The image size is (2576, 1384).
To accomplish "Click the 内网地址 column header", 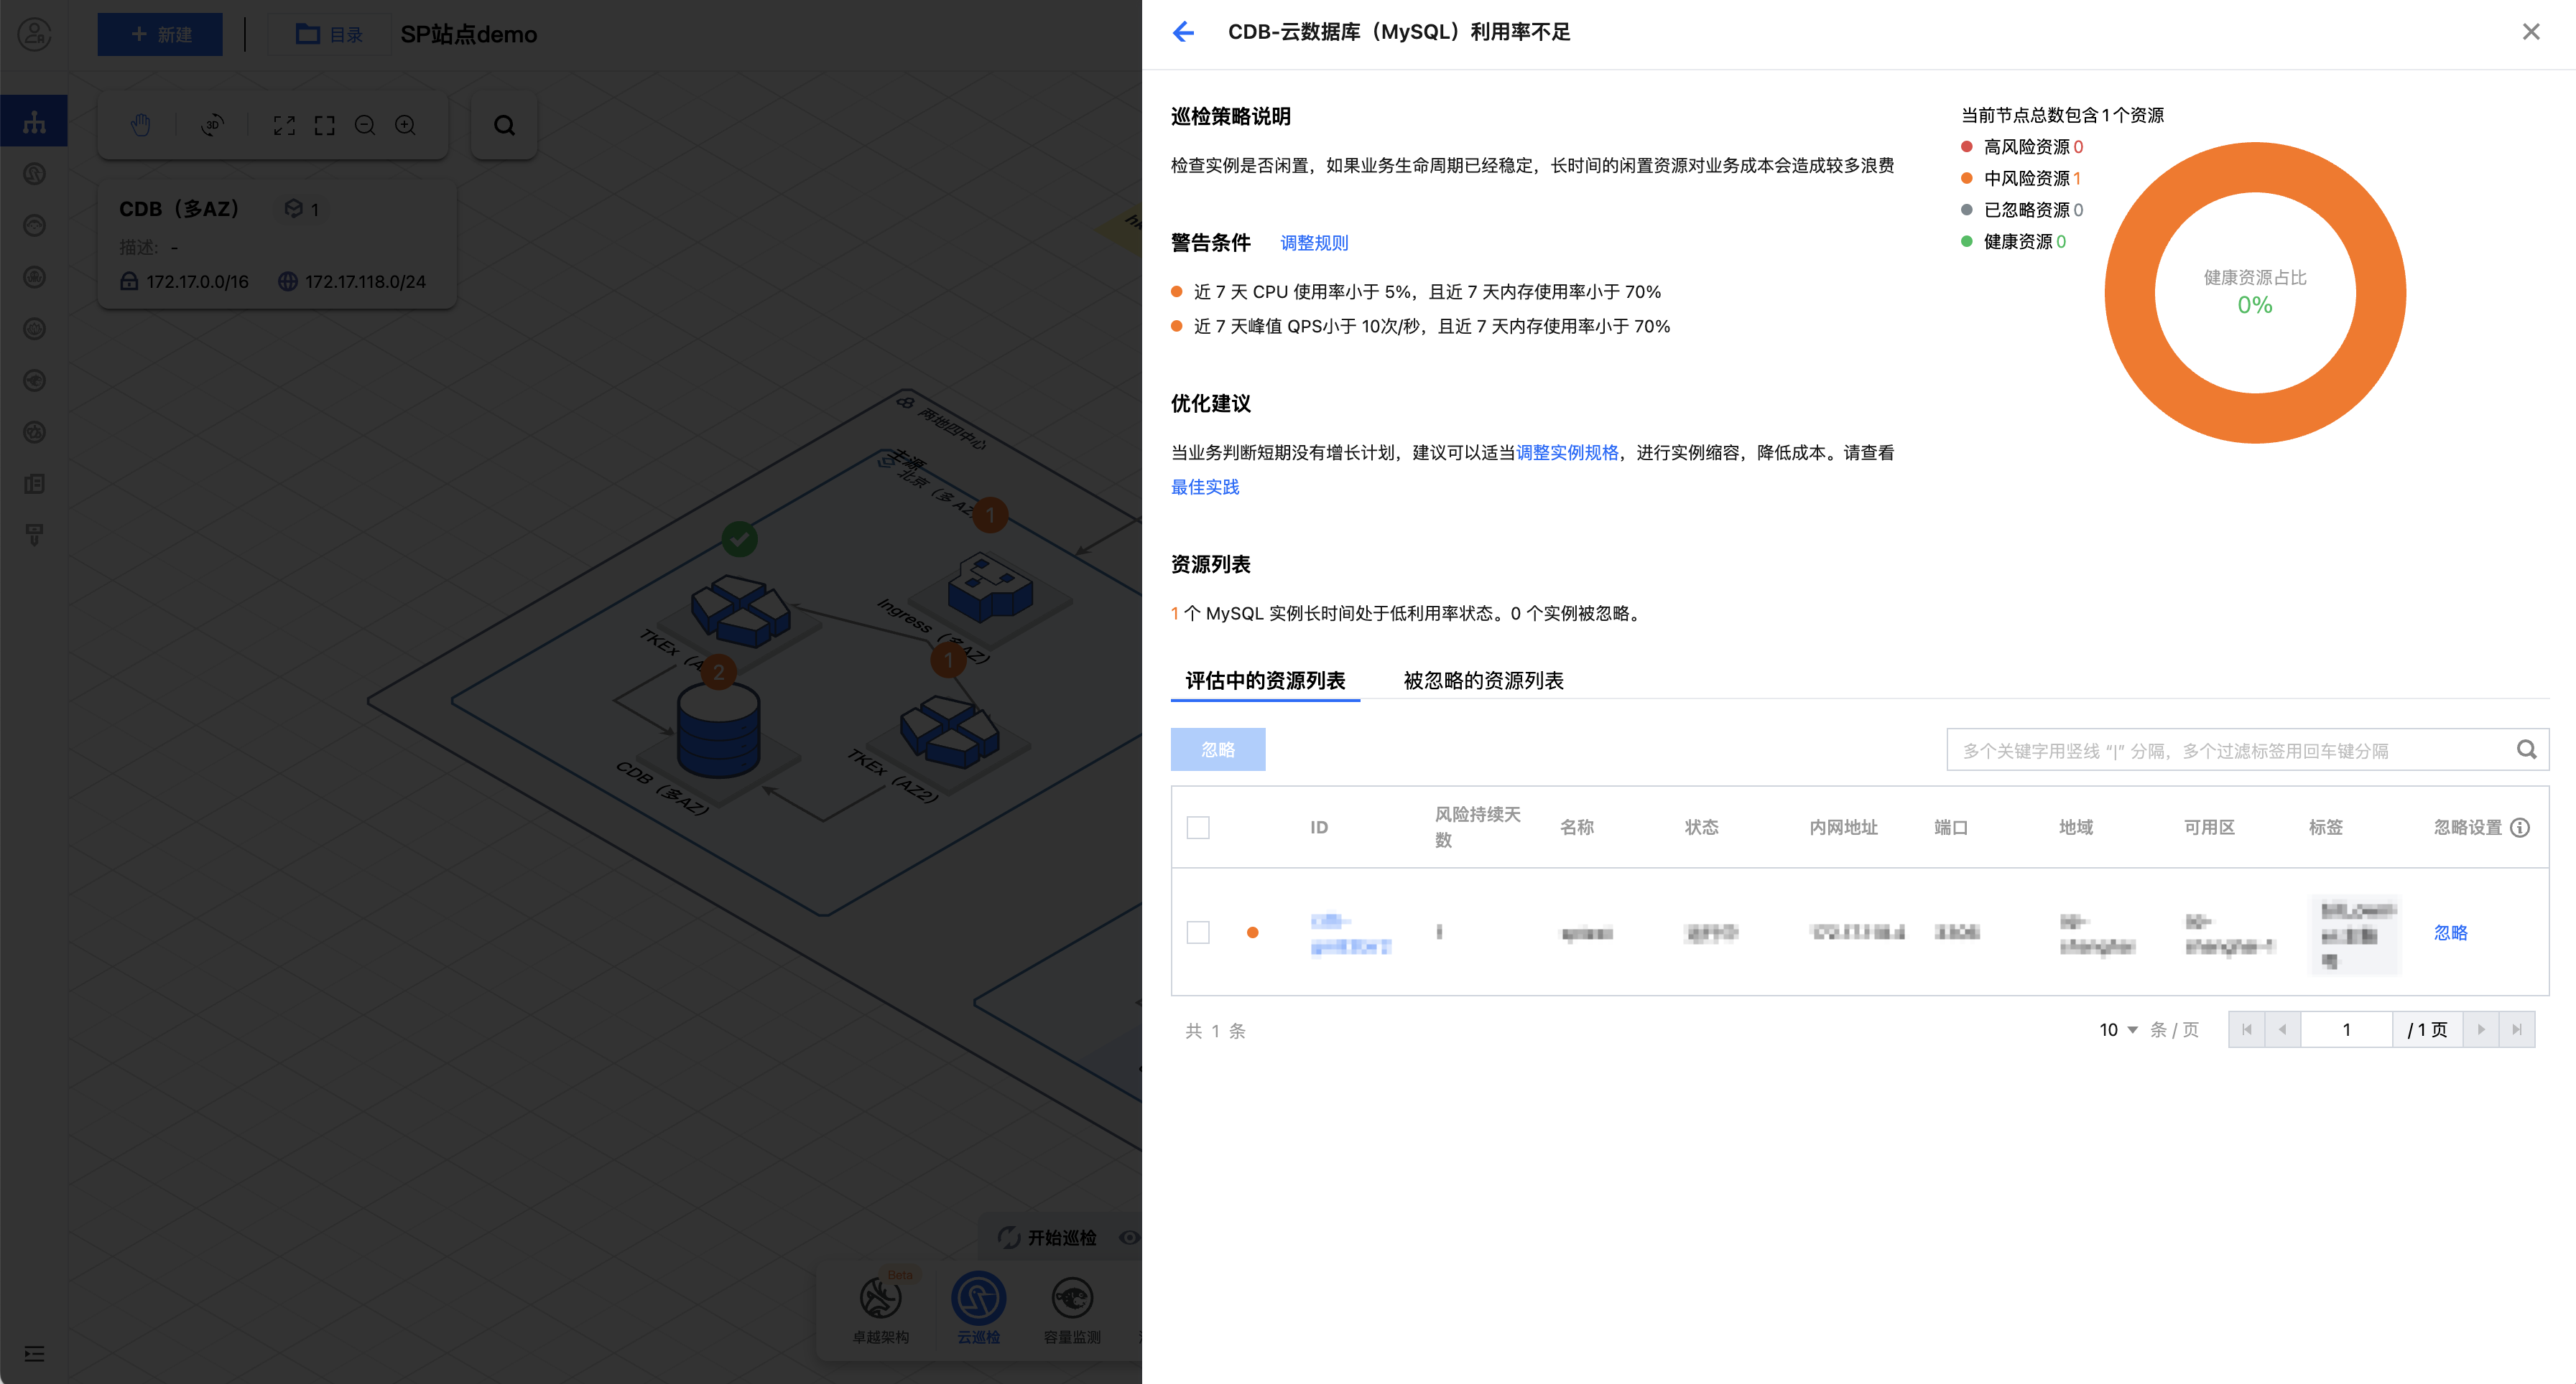I will point(1843,828).
